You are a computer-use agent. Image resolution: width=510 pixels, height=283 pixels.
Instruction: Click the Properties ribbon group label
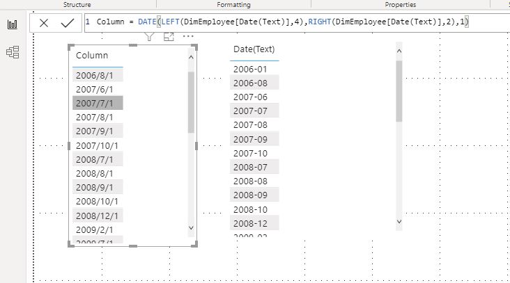(401, 5)
